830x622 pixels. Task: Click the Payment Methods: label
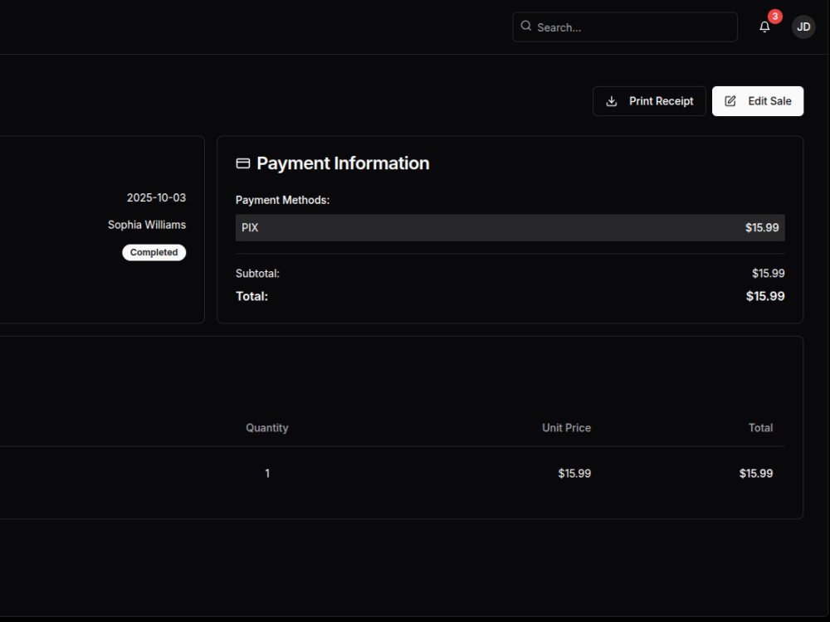283,200
